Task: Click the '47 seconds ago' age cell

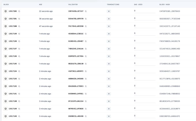Action: point(46,26)
